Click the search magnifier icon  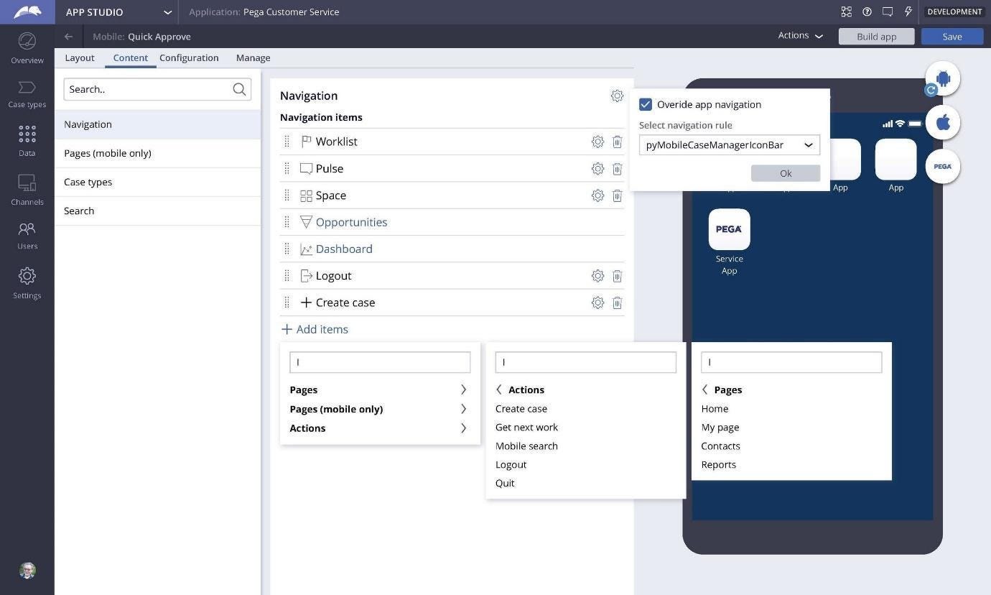click(239, 89)
